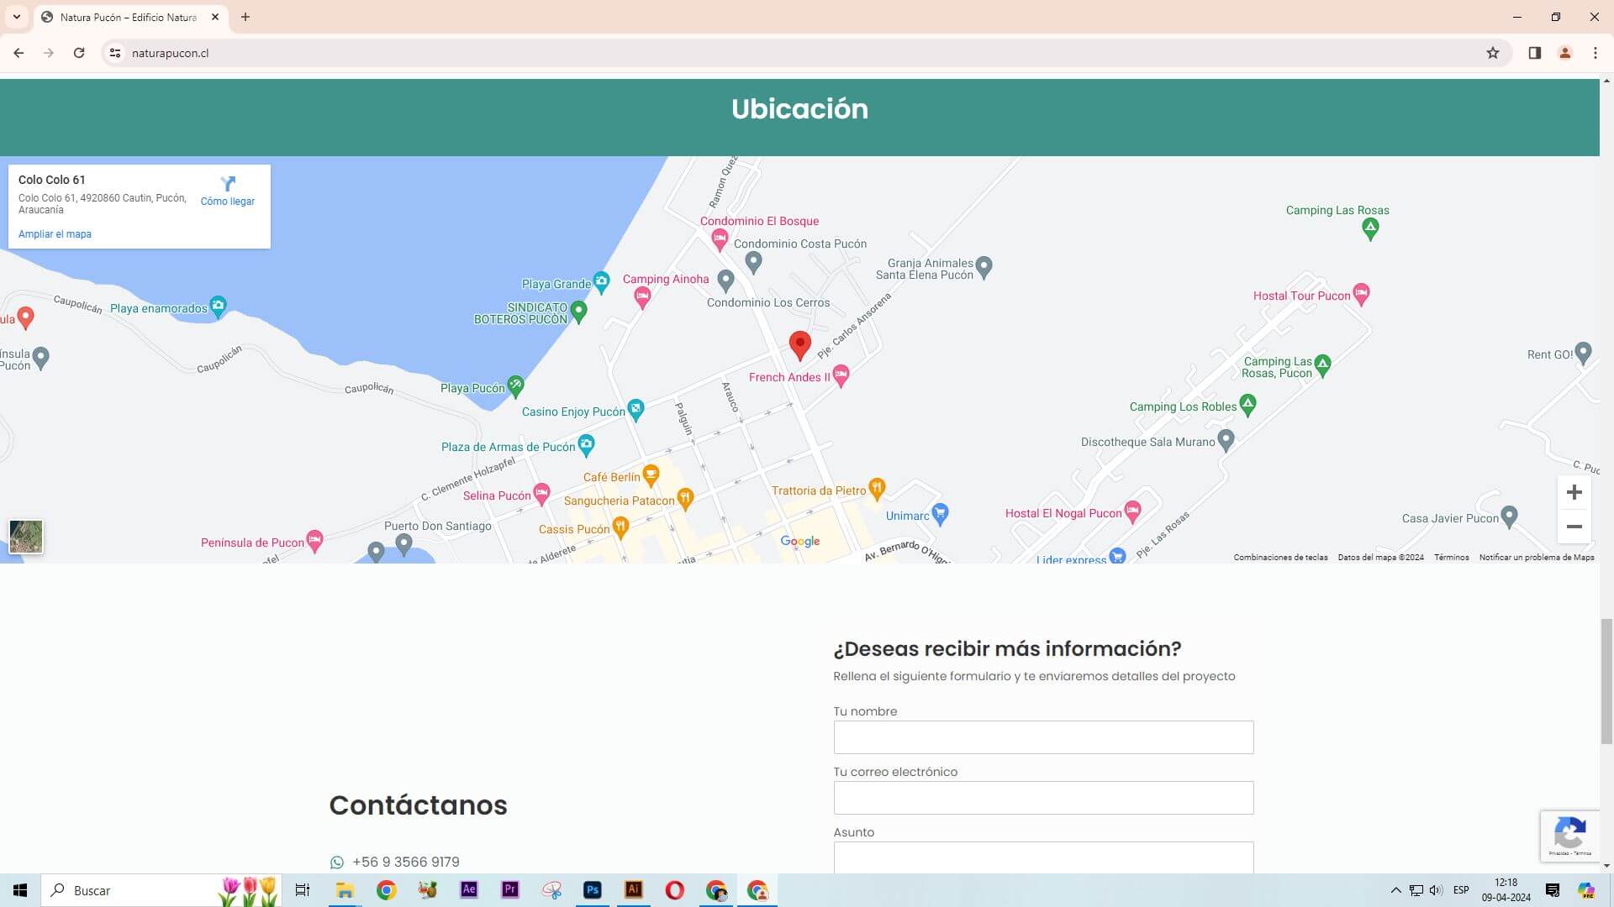The height and width of the screenshot is (907, 1614).
Task: Focus the Tu nombre input field
Action: [1042, 737]
